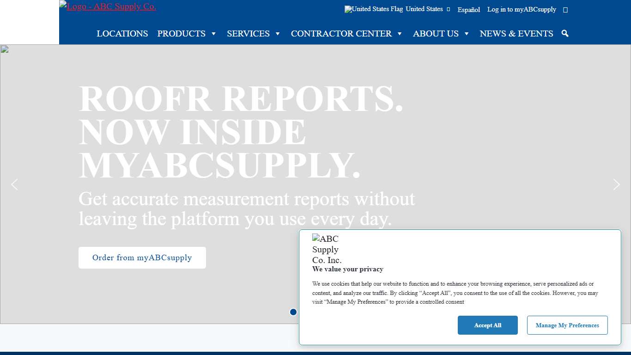
Task: Go back a slide with the left arrow
Action: coord(14,184)
